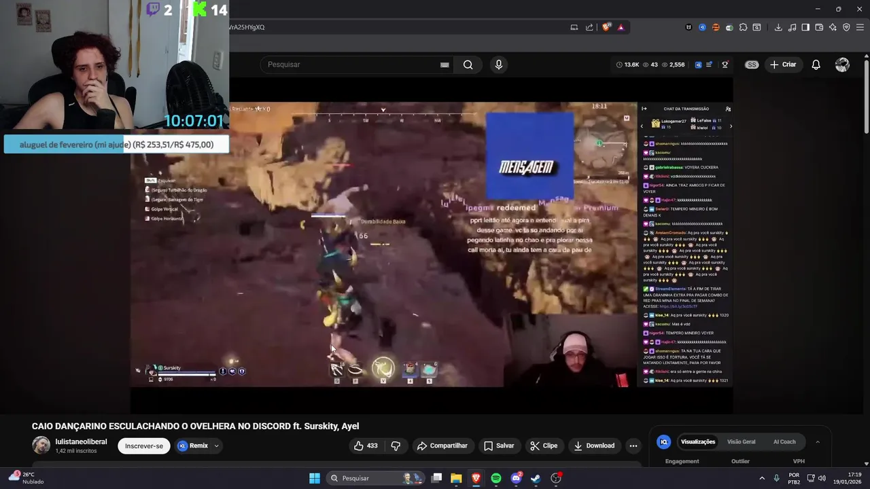This screenshot has height=489, width=870.
Task: Click the cast/install screen icon in the address bar
Action: pyautogui.click(x=574, y=27)
